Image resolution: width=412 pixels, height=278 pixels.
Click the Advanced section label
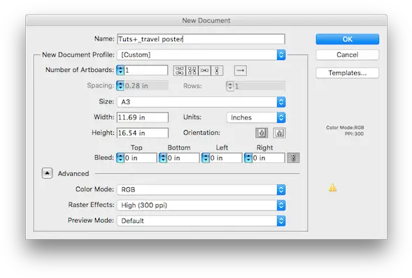pyautogui.click(x=73, y=174)
